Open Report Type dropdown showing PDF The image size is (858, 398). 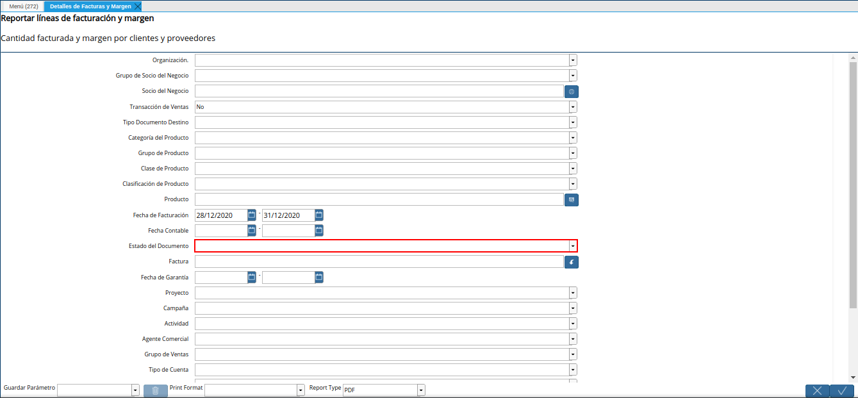(x=421, y=390)
